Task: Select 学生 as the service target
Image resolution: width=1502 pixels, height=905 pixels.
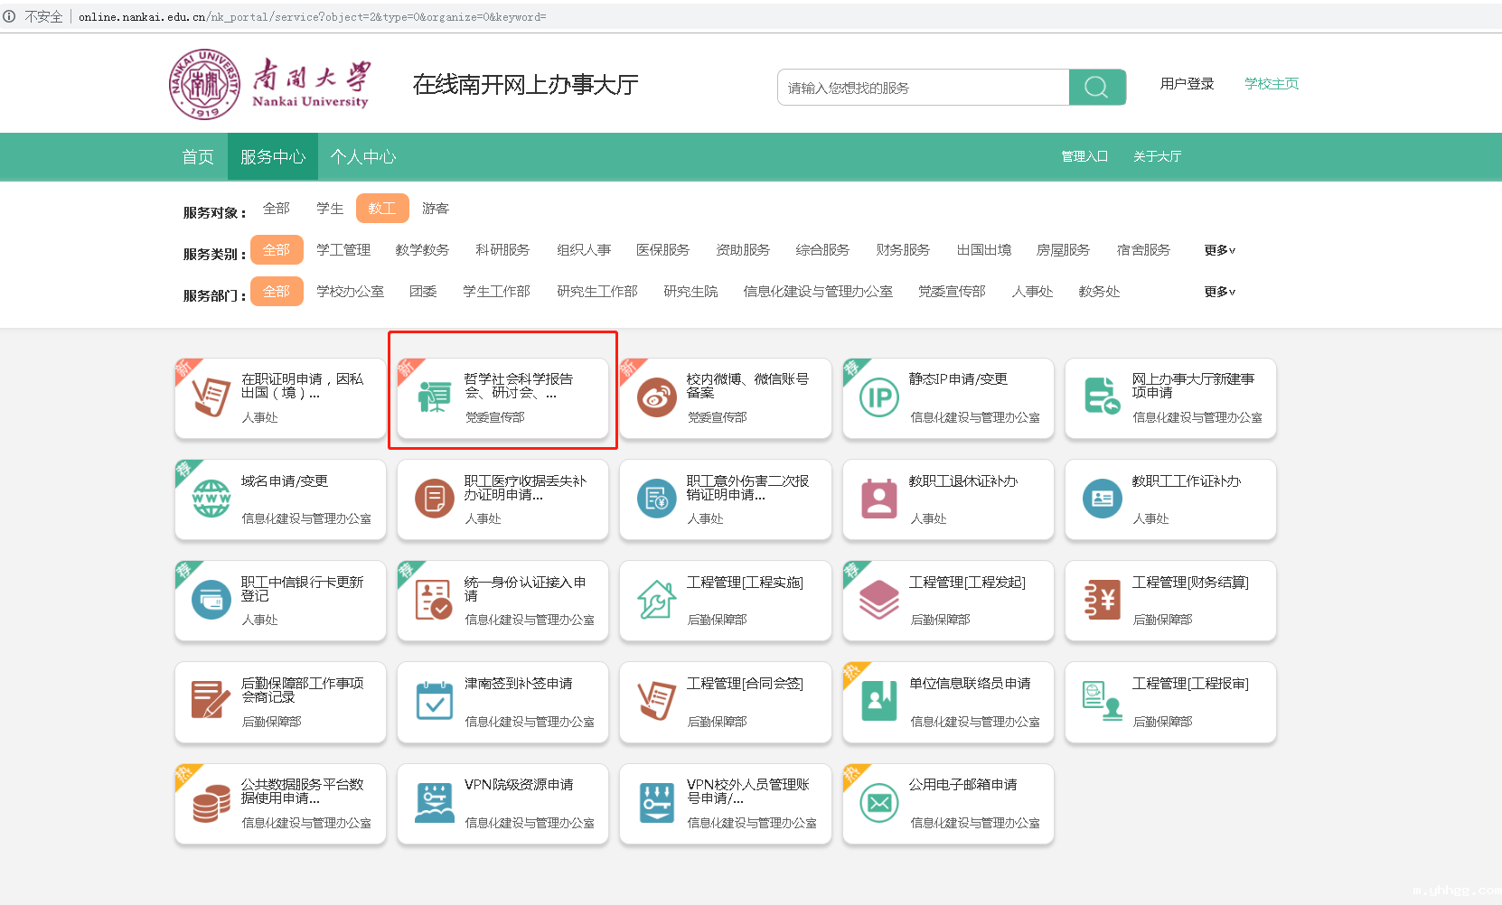Action: click(330, 208)
